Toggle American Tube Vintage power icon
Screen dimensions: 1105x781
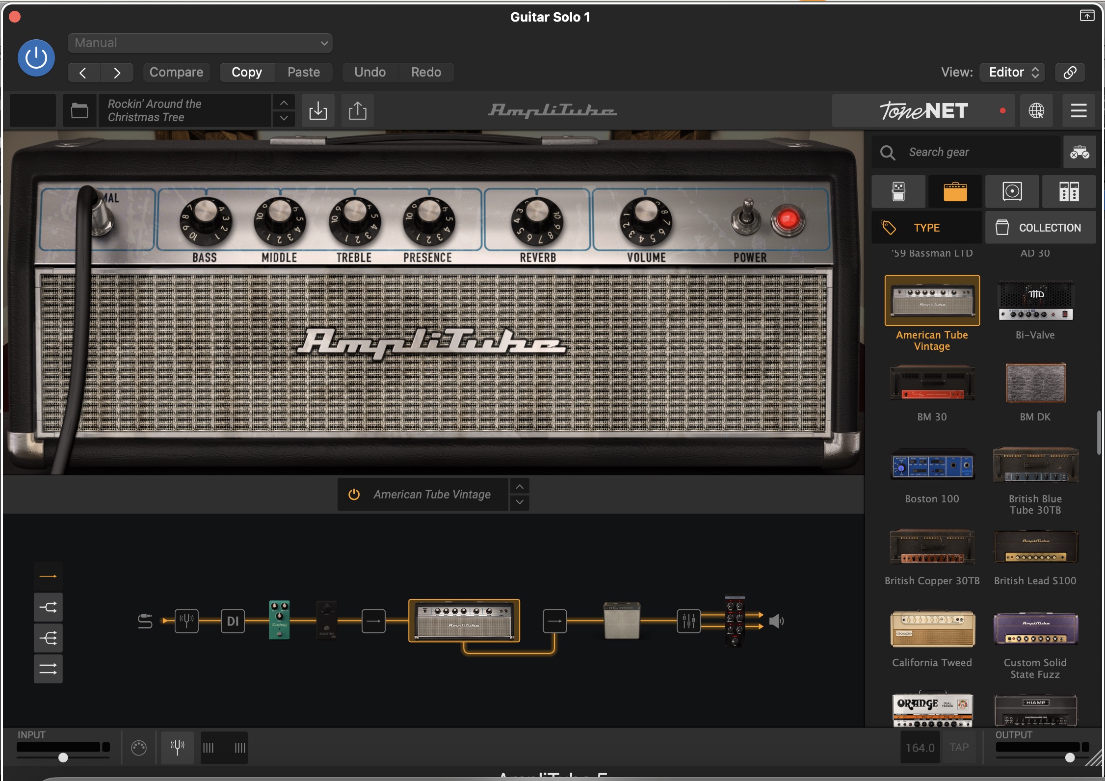[354, 495]
